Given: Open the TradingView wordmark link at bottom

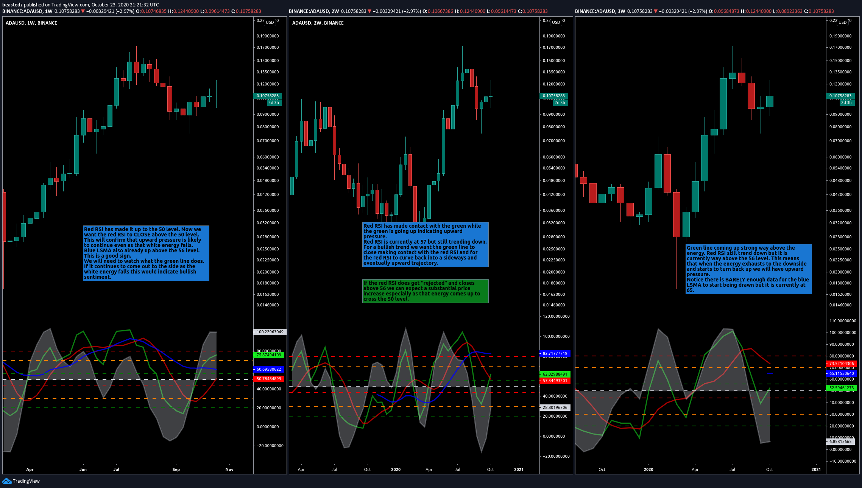Looking at the screenshot, I should click(x=26, y=481).
